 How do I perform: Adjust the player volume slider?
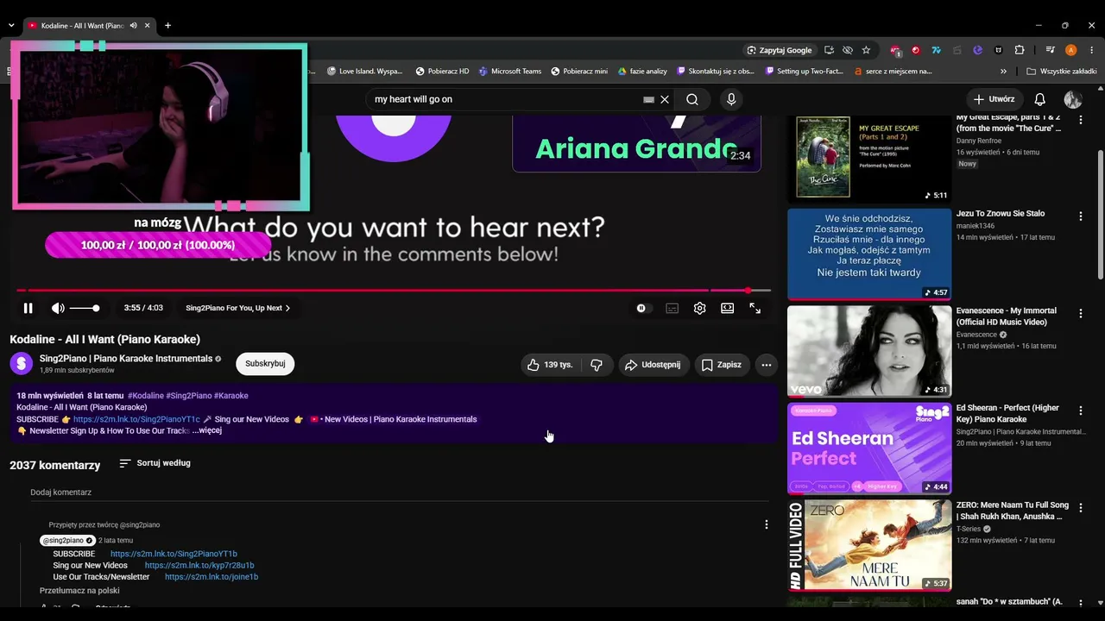[85, 308]
